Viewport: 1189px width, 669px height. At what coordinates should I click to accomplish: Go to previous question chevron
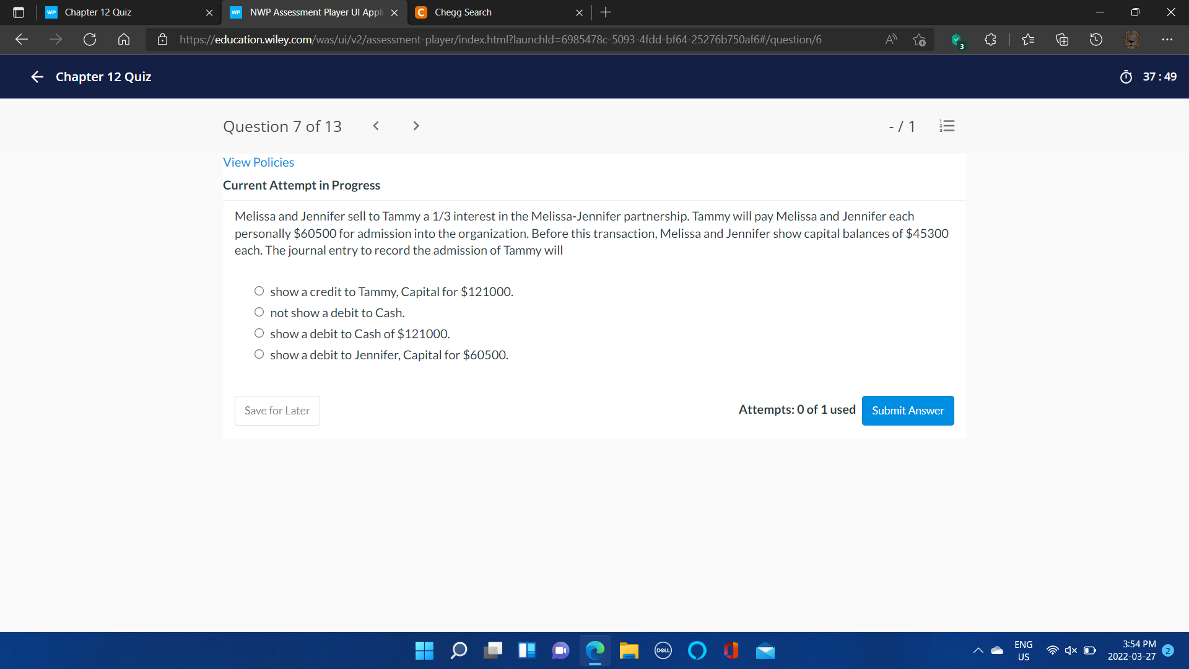(x=376, y=126)
